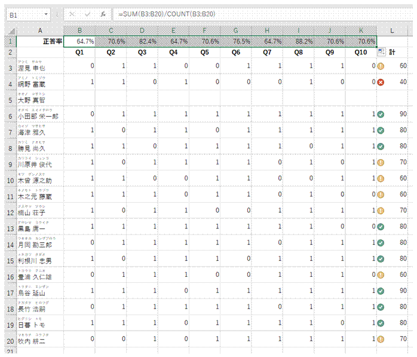
Task: Click the green check icon in row 13
Action: pyautogui.click(x=381, y=227)
